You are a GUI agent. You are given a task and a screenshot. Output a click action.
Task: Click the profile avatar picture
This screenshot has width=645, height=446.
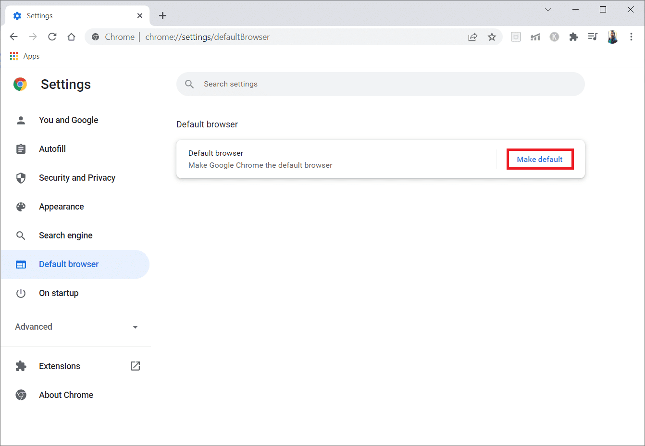[x=612, y=37]
